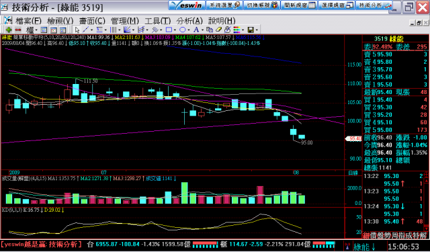Open the 工具(T) menu

pyautogui.click(x=158, y=21)
